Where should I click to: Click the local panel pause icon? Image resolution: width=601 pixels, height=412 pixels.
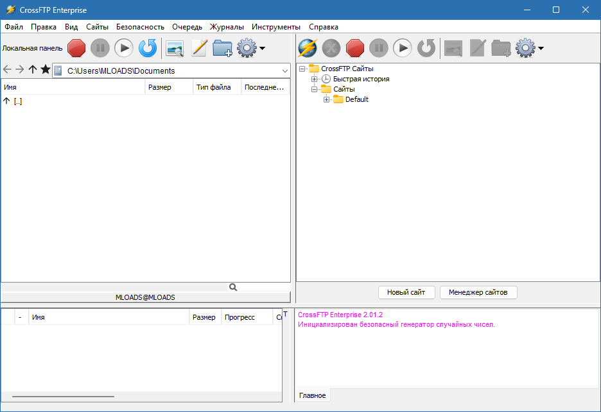[100, 48]
